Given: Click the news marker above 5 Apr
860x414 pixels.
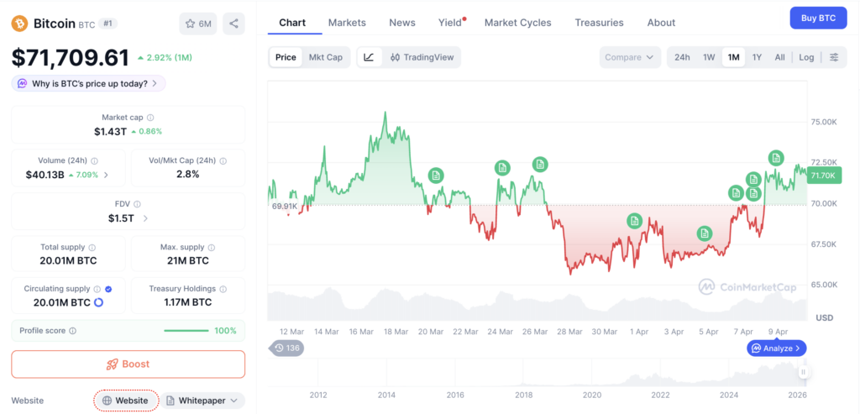Looking at the screenshot, I should [x=705, y=233].
